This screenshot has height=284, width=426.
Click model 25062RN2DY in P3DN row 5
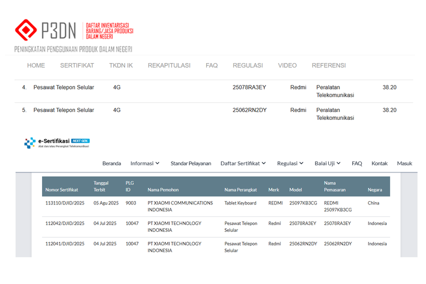[249, 110]
